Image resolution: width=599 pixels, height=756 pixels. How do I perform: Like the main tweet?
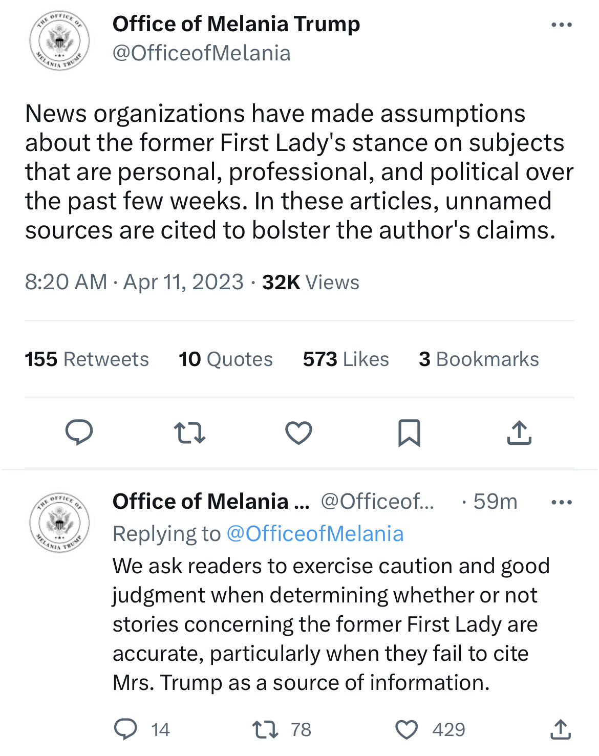click(298, 433)
